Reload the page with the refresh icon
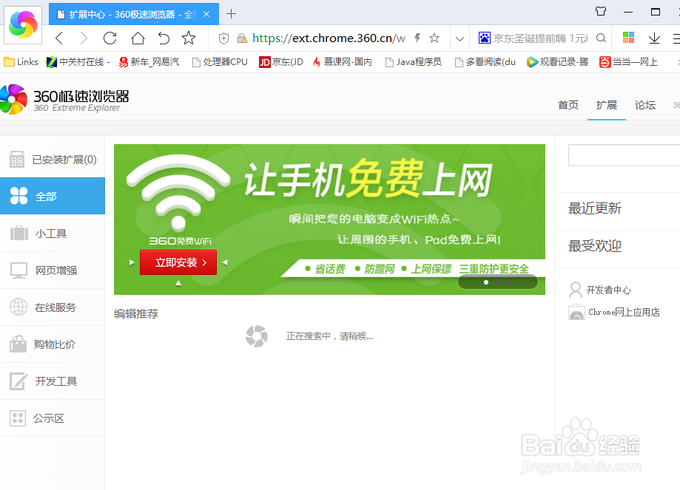This screenshot has height=490, width=680. click(x=110, y=38)
